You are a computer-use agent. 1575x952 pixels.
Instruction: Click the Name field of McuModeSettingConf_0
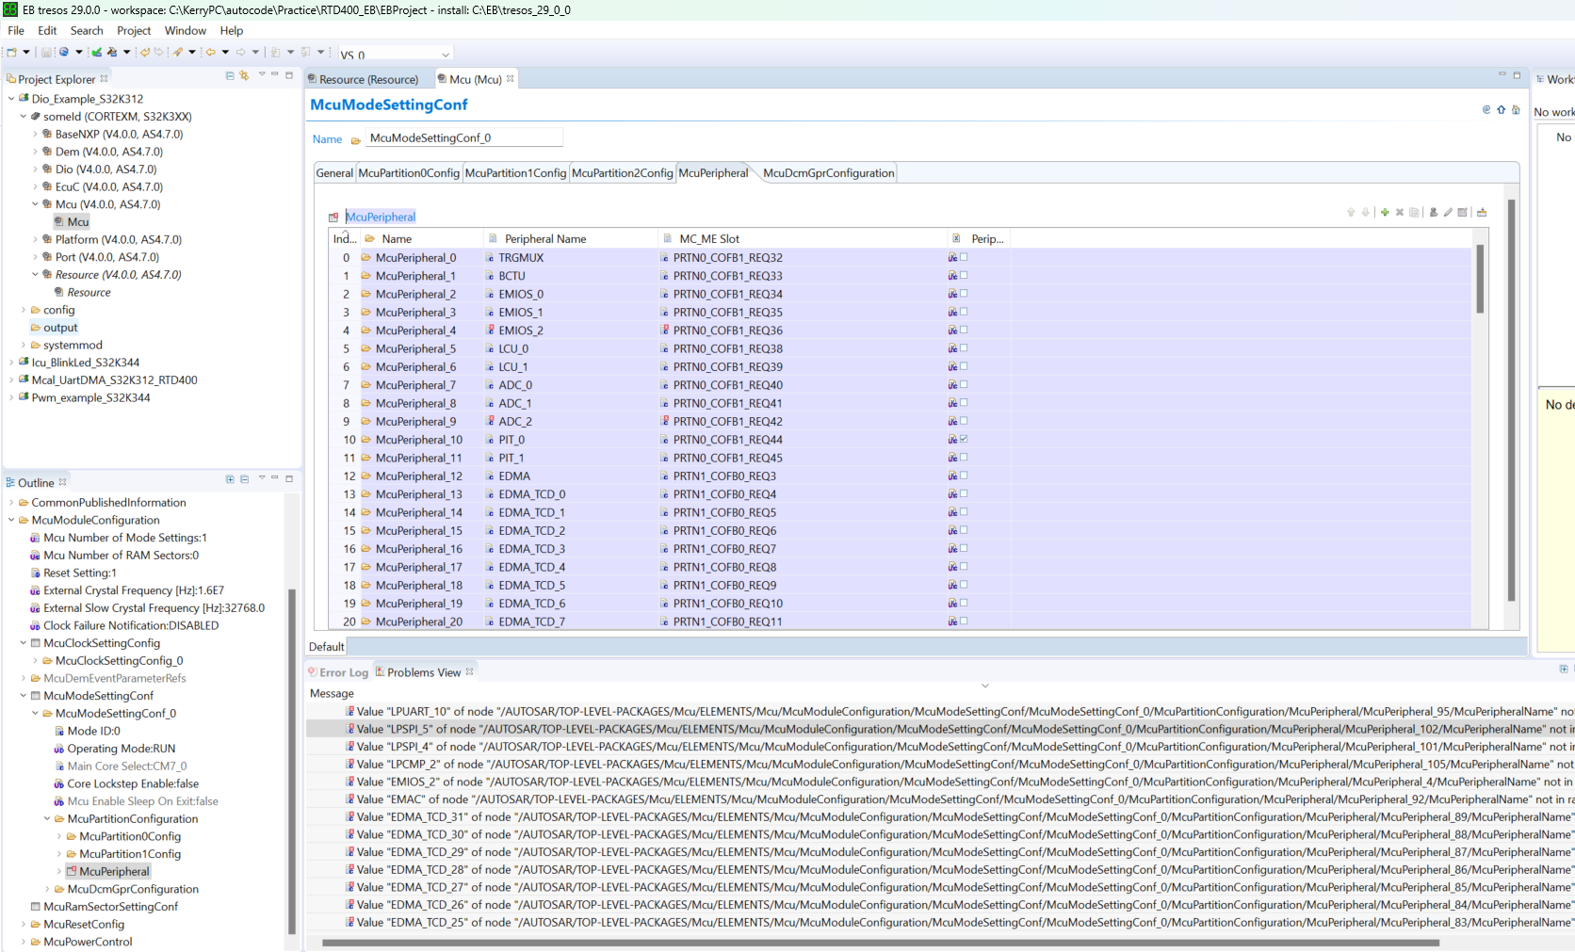tap(463, 137)
